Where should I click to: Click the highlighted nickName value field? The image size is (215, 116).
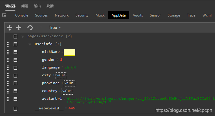click(69, 52)
